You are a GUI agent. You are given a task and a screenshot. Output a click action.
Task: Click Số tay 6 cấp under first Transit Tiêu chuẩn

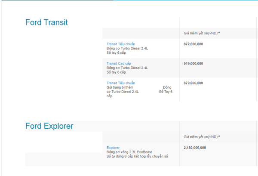(x=116, y=52)
